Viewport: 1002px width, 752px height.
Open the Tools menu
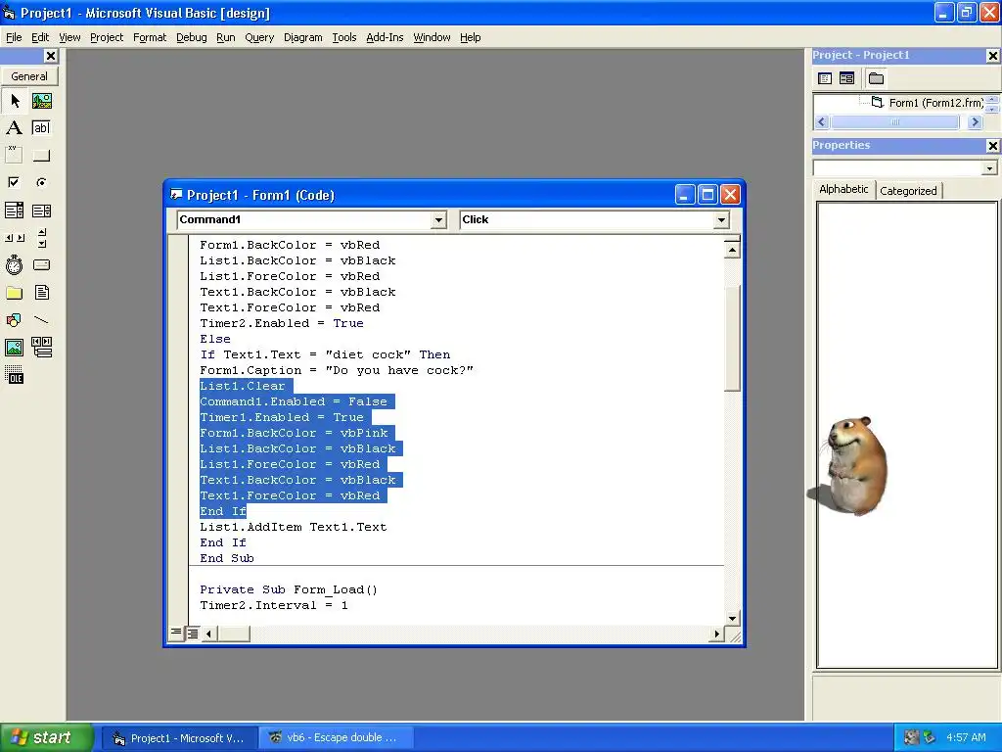[x=343, y=37]
